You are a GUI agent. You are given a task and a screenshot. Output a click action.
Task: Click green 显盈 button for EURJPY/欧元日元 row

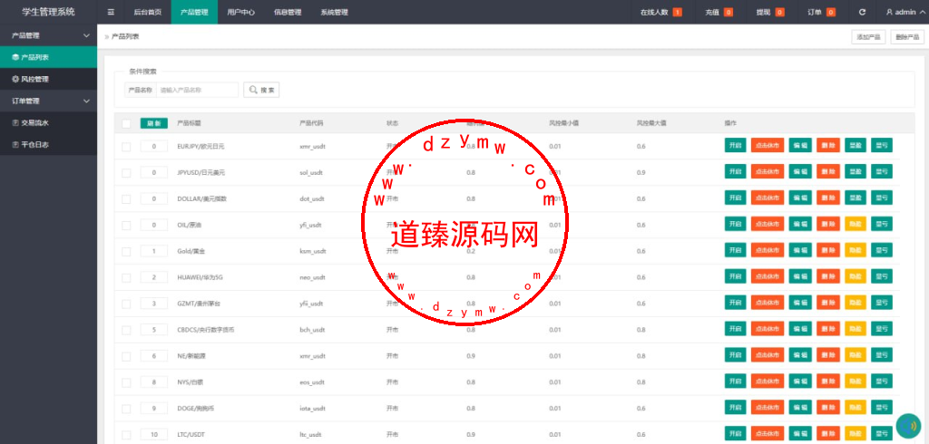[856, 145]
